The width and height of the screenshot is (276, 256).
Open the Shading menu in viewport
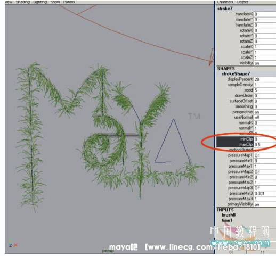point(22,2)
